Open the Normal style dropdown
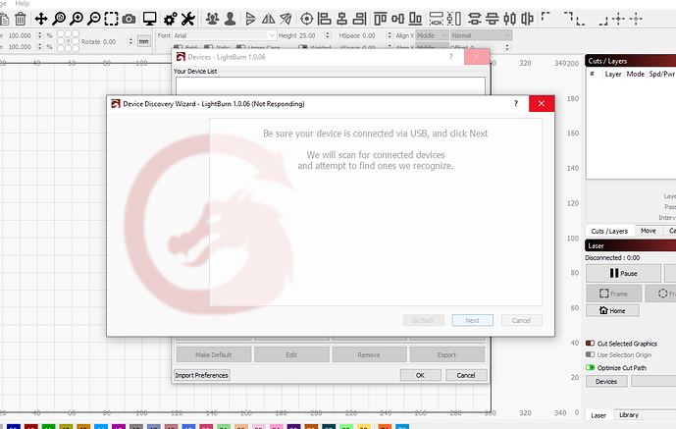 481,35
